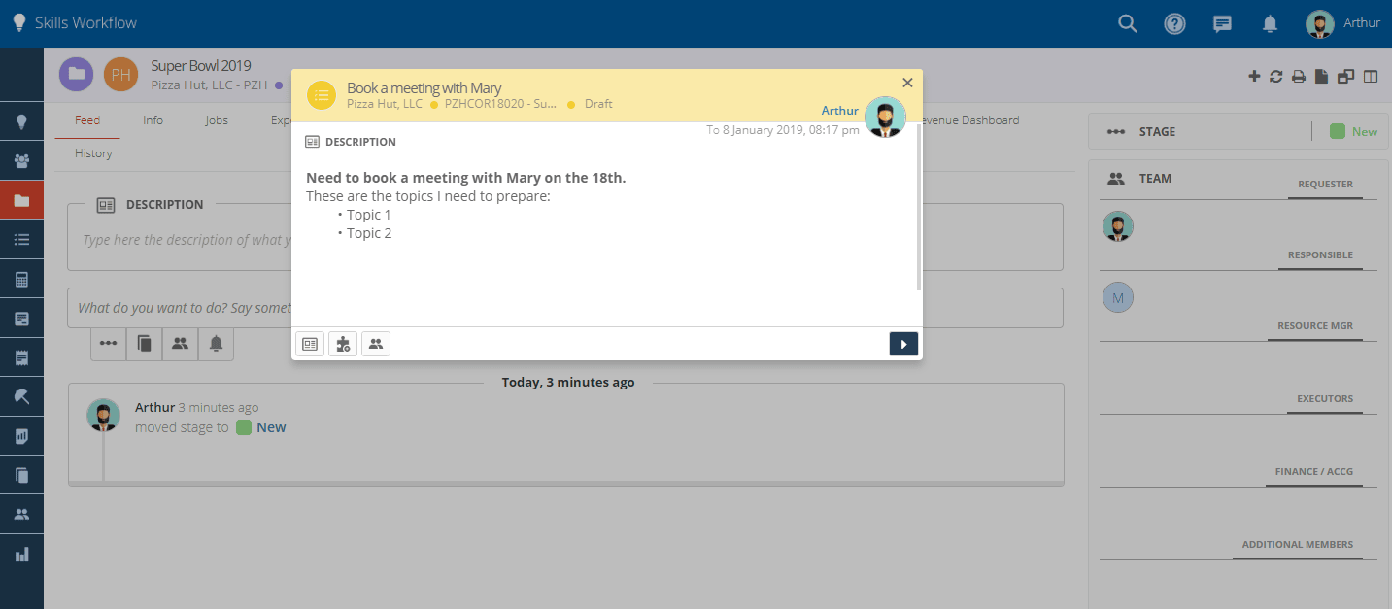Click the refresh icon in project toolbar
This screenshot has width=1392, height=609.
click(x=1276, y=77)
